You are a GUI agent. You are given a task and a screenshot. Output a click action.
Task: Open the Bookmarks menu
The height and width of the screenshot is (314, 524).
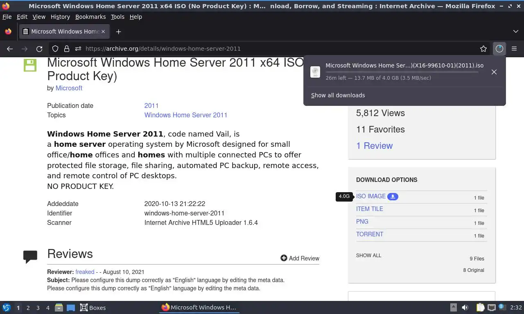(90, 17)
